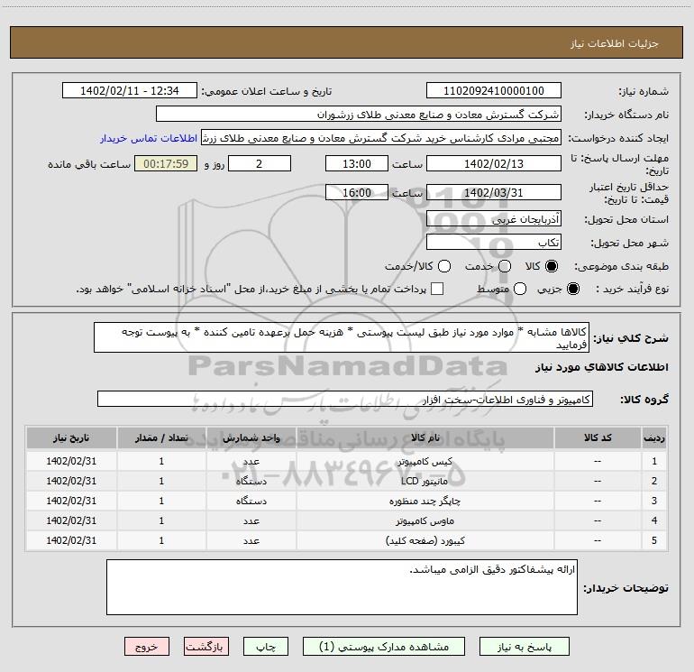Open مشاهده مدارک پیوستی (1) button
This screenshot has width=694, height=672.
coord(384,647)
